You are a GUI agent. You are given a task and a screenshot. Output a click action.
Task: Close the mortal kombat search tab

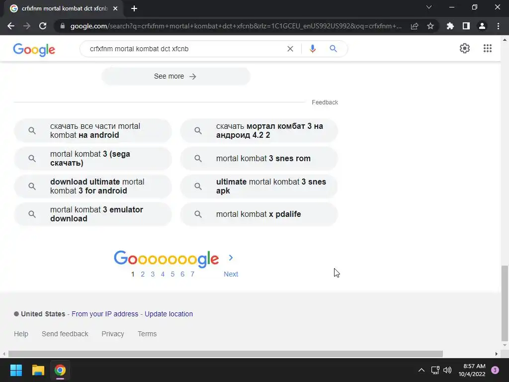pyautogui.click(x=115, y=8)
